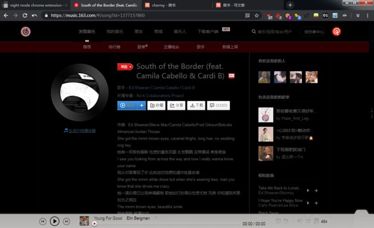Open first liker avatar under 喜欢这首歌的人
The image size is (374, 228).
[x=264, y=77]
